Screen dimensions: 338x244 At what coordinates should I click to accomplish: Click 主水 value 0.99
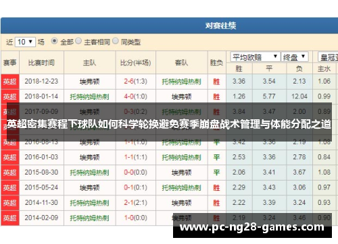tap(324, 96)
